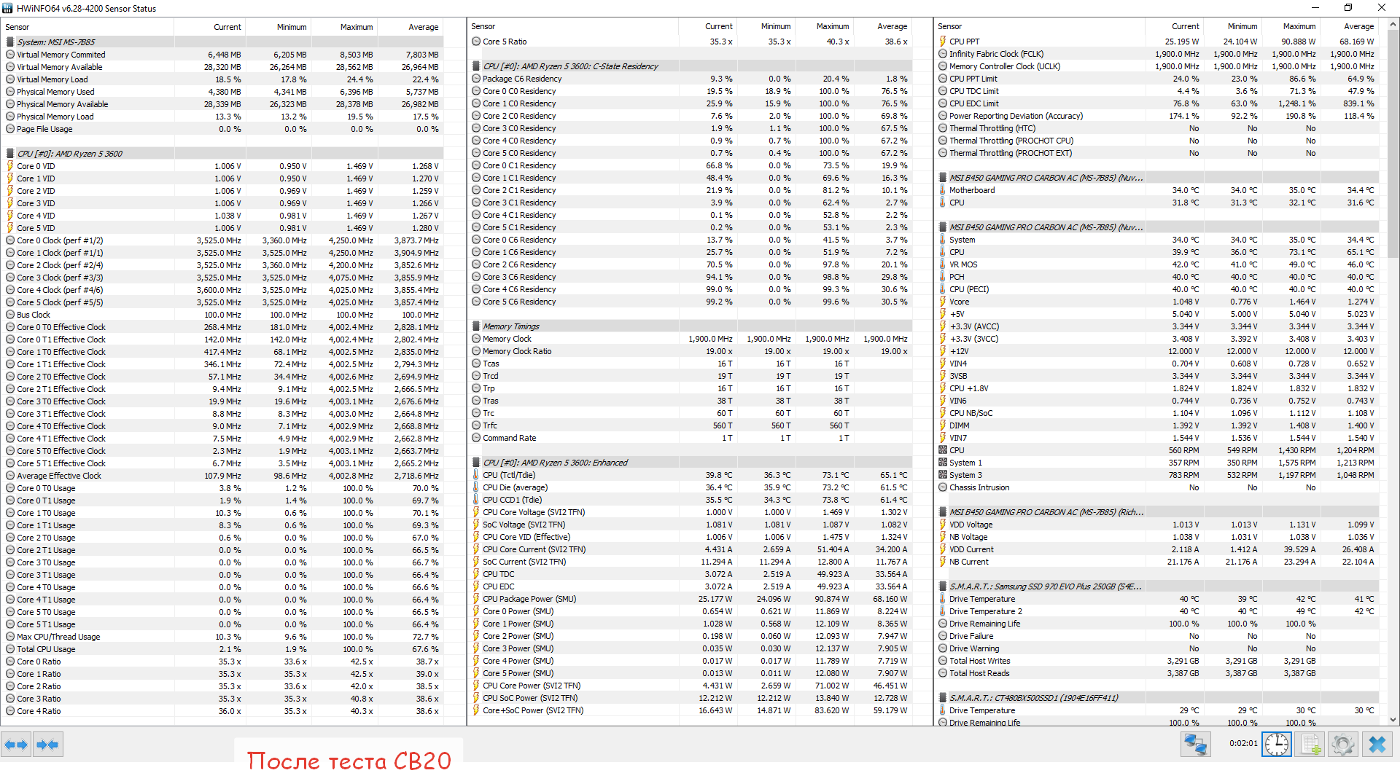Select the Infinity Fabric Clock (FCLK) row
Screen dimensions: 1400x781
click(1157, 54)
